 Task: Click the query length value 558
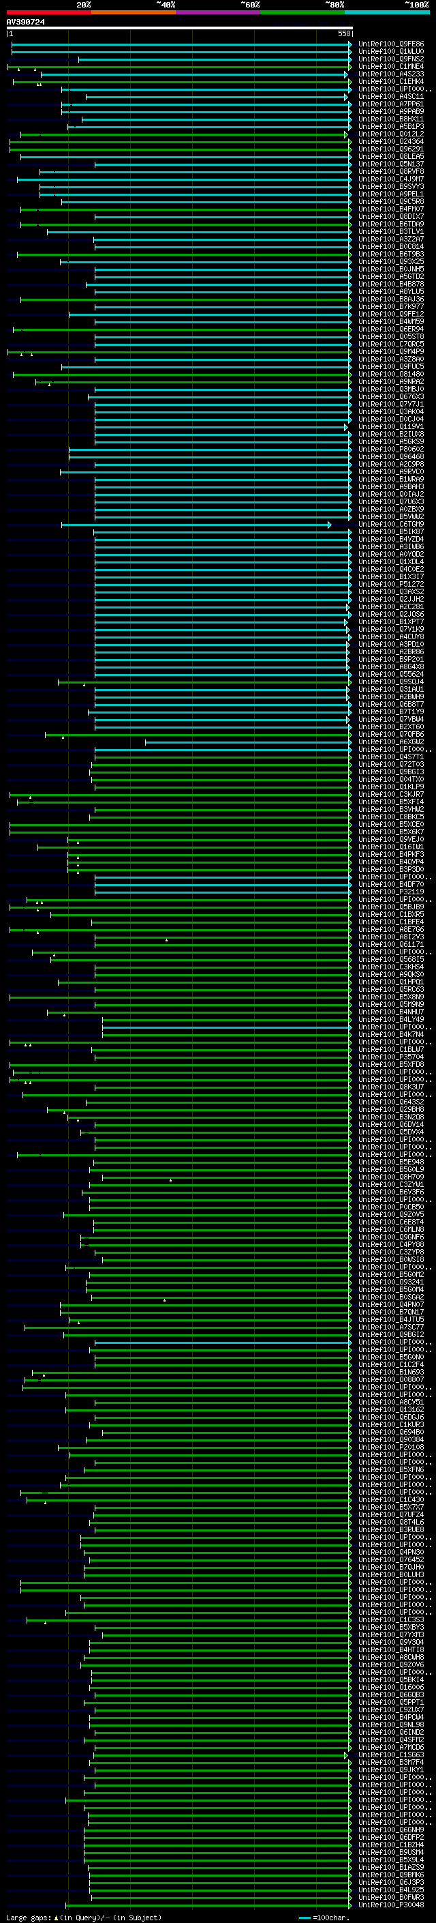coord(343,33)
